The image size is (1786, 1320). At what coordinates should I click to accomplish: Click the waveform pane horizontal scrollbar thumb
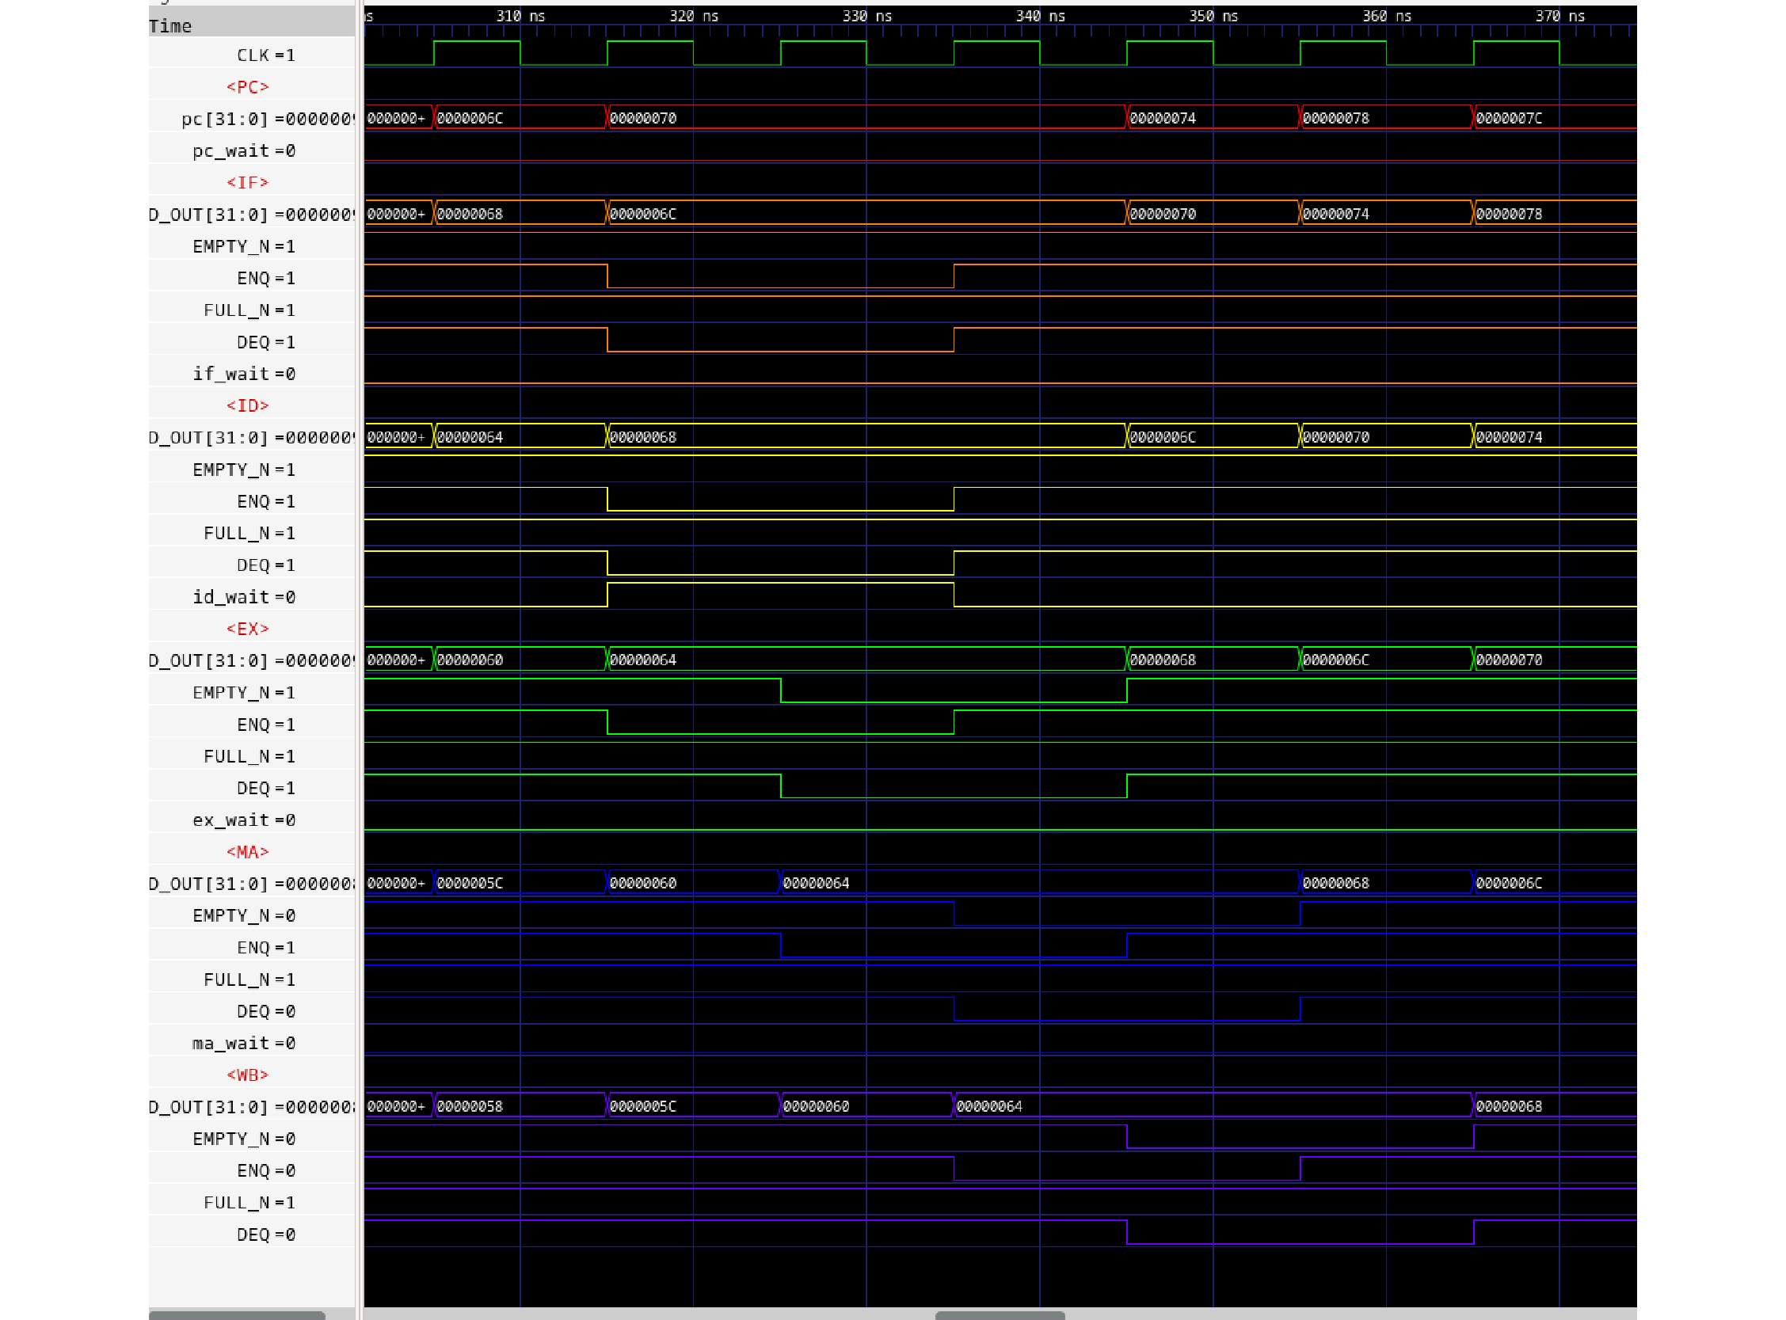click(x=1000, y=1314)
